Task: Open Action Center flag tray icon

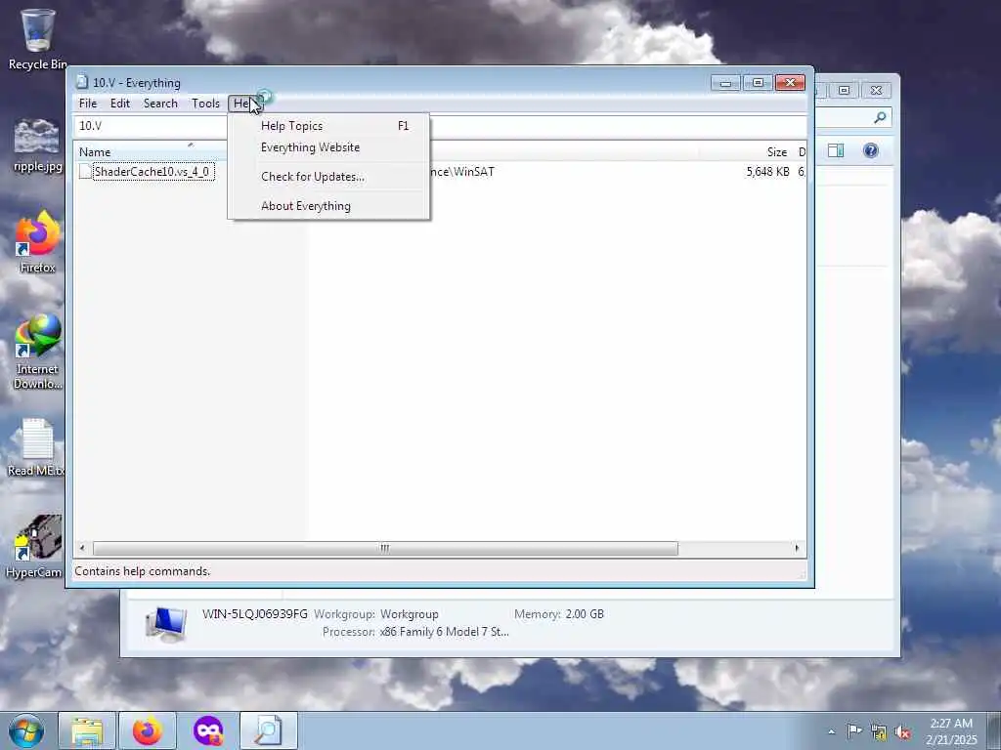Action: (x=854, y=731)
